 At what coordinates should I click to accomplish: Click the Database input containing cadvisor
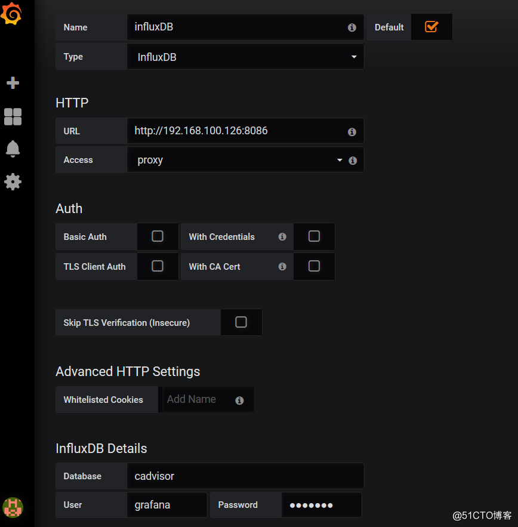point(245,476)
